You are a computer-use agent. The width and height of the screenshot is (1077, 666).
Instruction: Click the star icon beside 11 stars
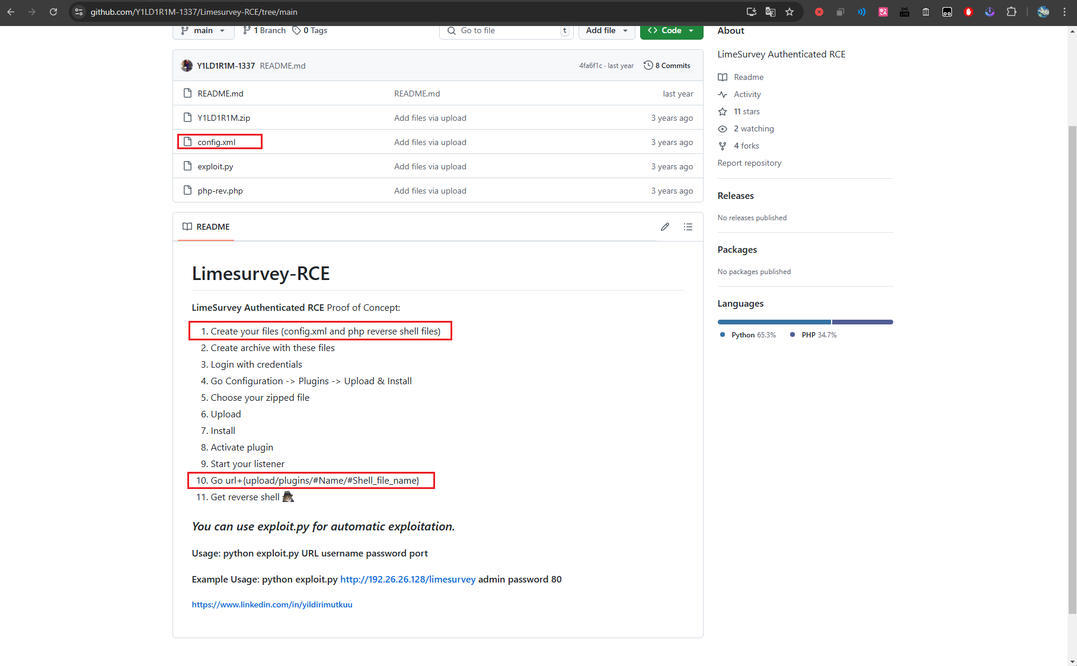pyautogui.click(x=723, y=111)
